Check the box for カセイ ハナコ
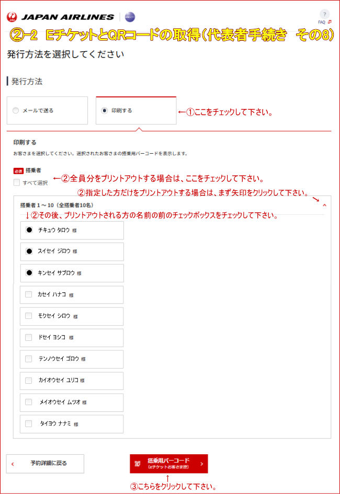 coord(28,295)
